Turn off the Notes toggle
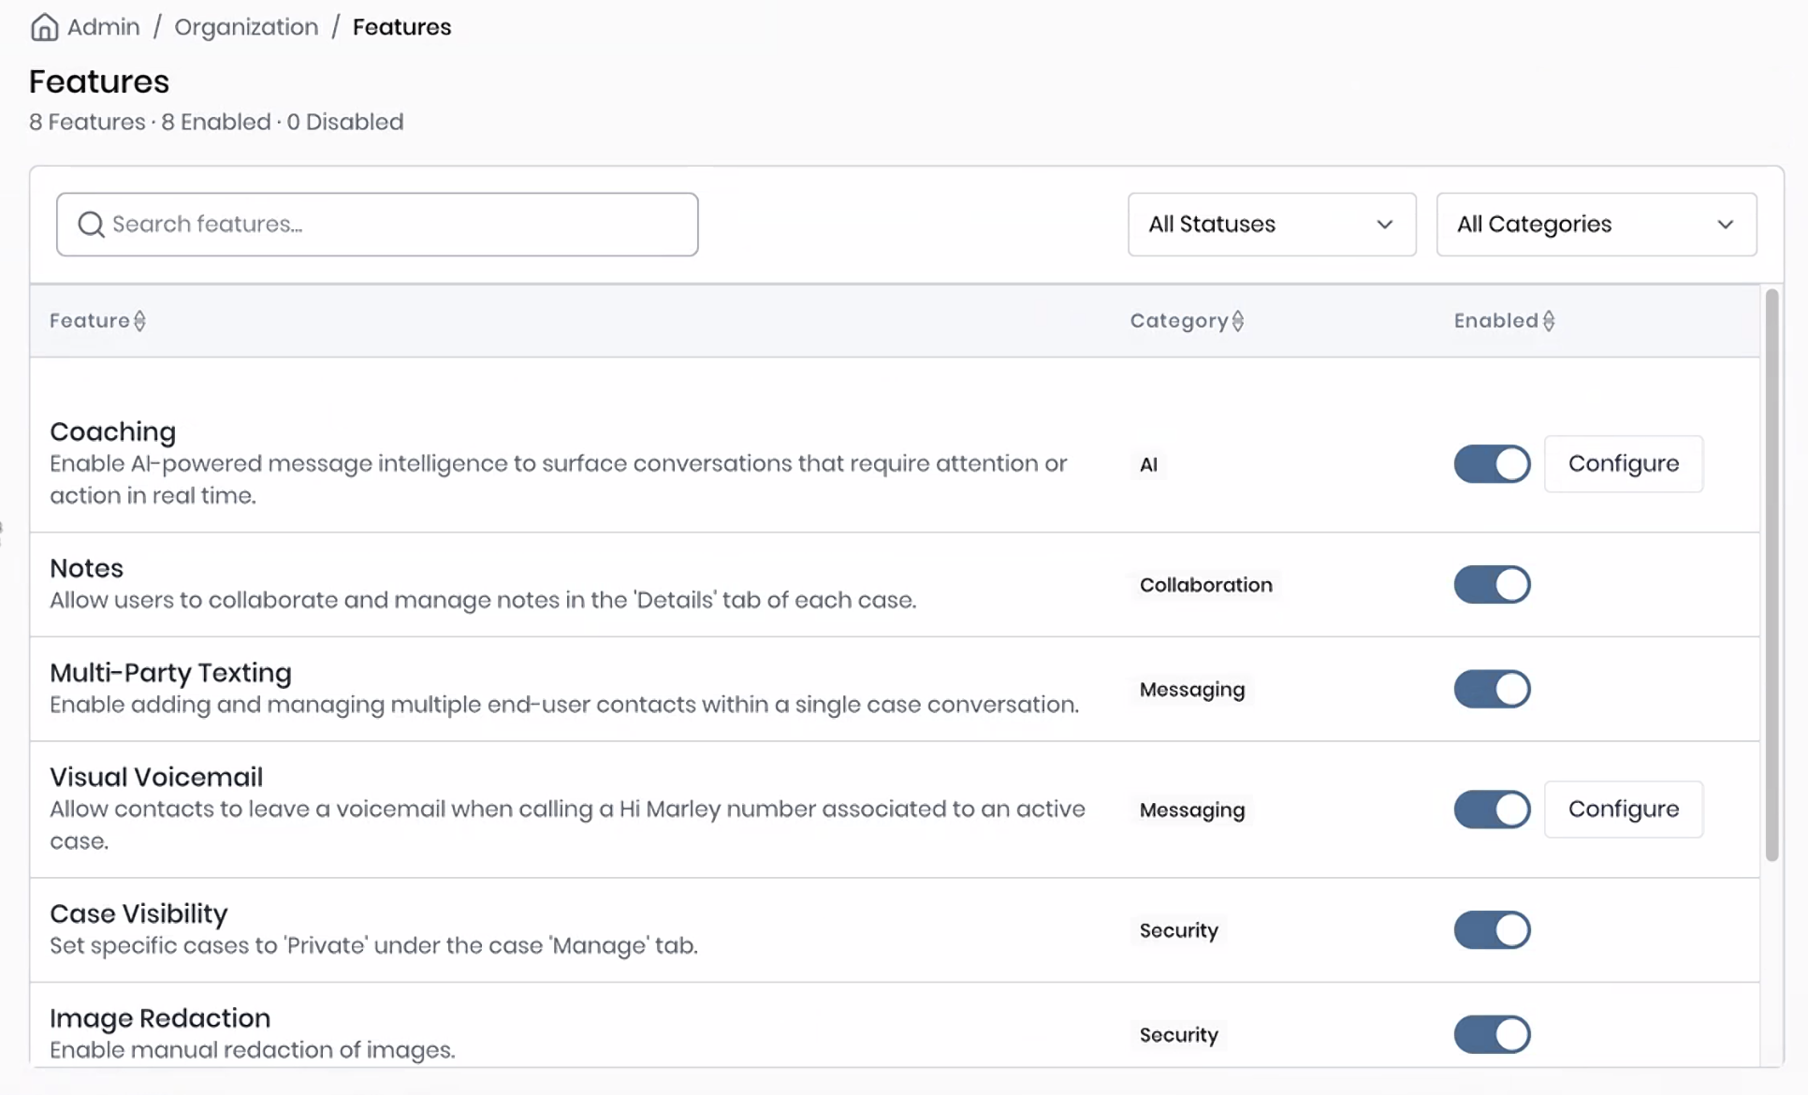 pyautogui.click(x=1491, y=585)
